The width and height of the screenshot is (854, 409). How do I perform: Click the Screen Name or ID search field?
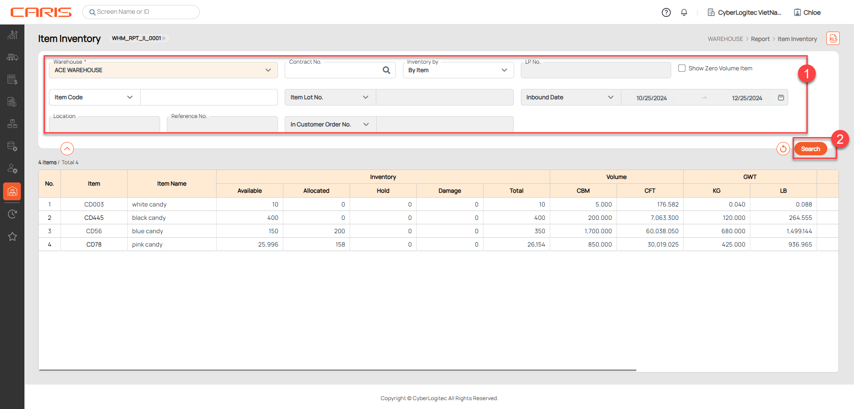coord(141,12)
